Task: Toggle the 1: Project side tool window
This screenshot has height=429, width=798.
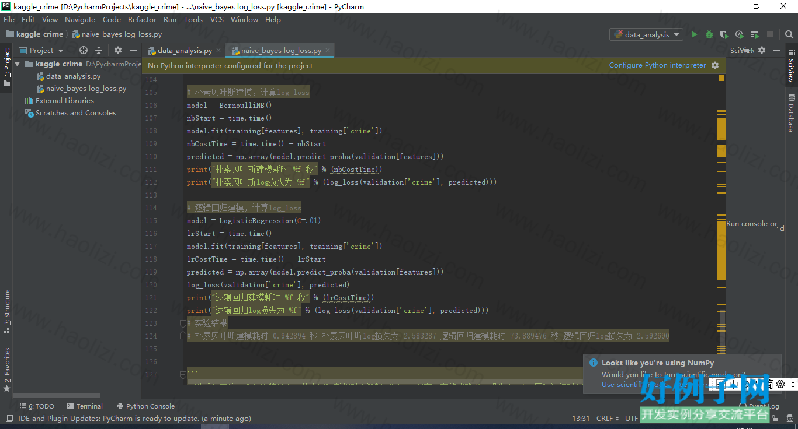Action: pos(7,67)
